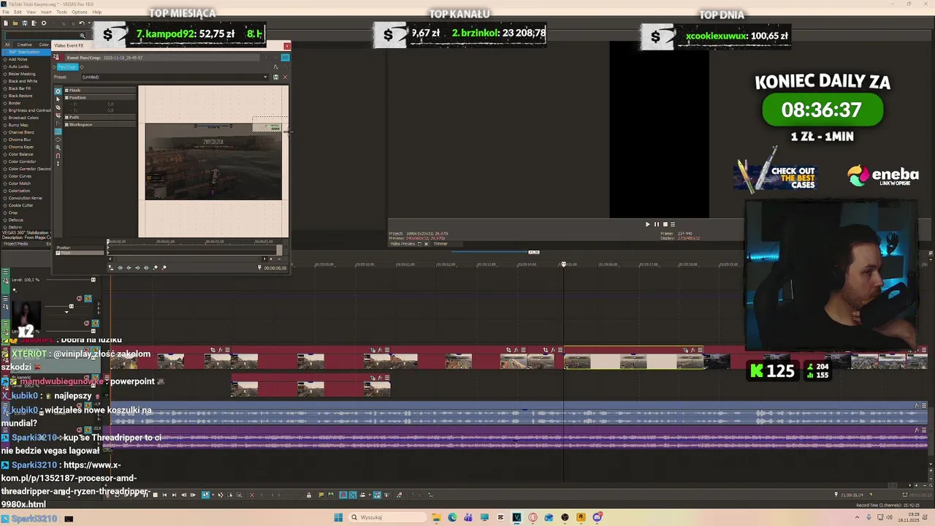
Task: Select the Add Noise effect
Action: coord(18,59)
